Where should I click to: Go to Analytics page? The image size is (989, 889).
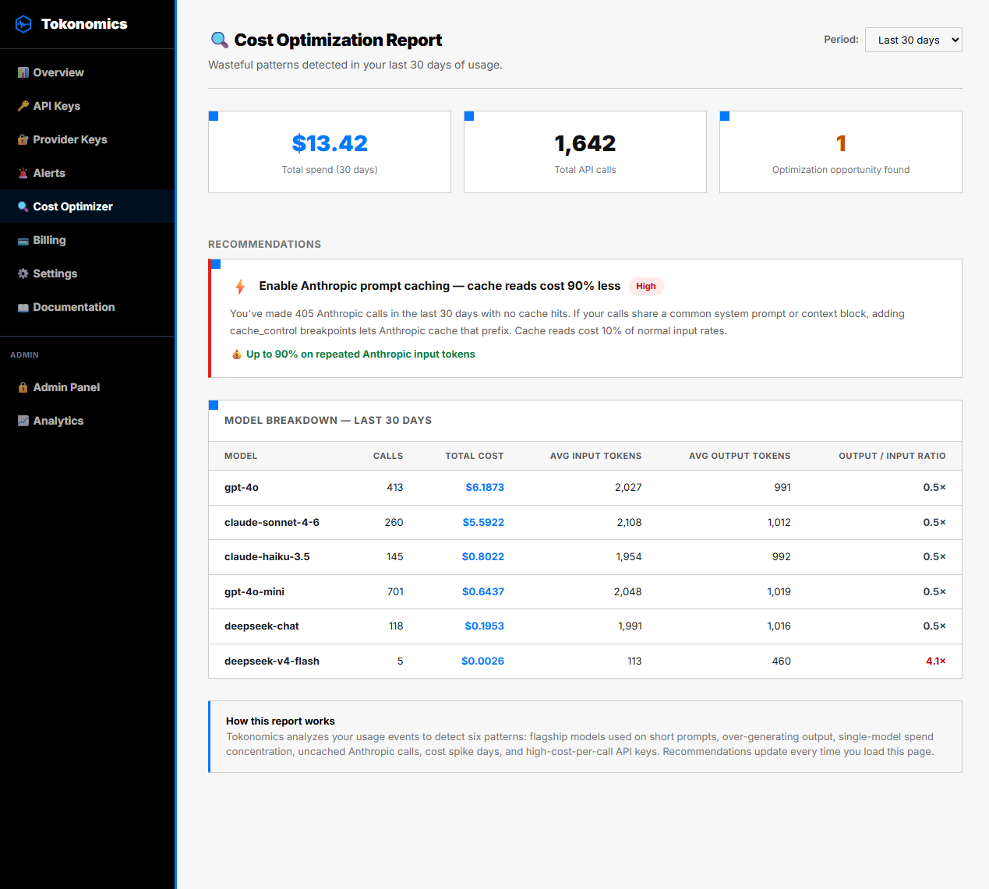pos(87,421)
